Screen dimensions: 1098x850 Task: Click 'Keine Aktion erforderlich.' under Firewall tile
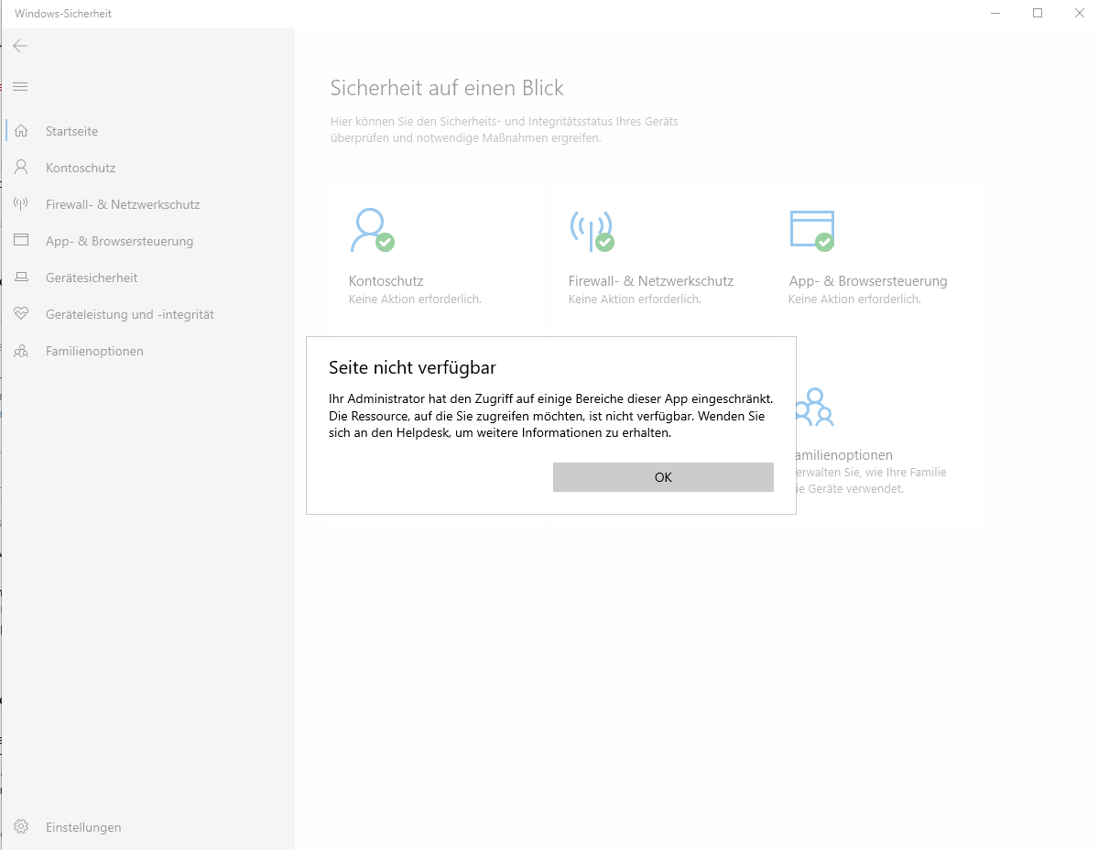(x=635, y=299)
